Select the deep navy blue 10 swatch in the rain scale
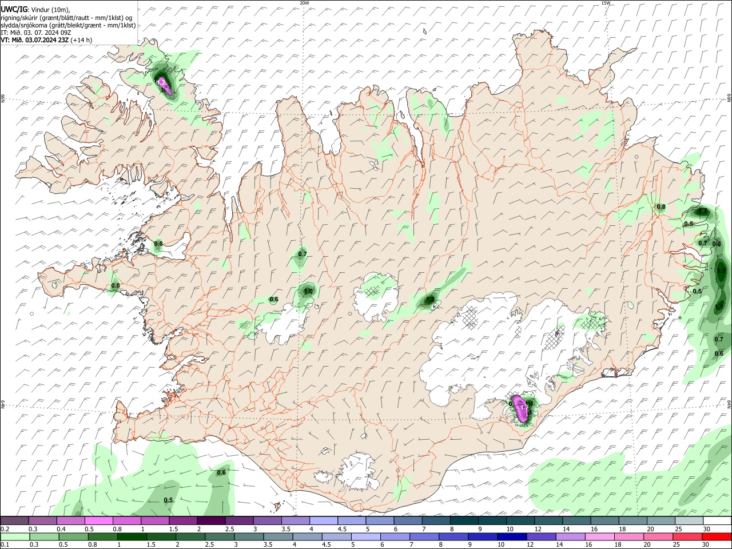This screenshot has height=549, width=732. (512, 536)
